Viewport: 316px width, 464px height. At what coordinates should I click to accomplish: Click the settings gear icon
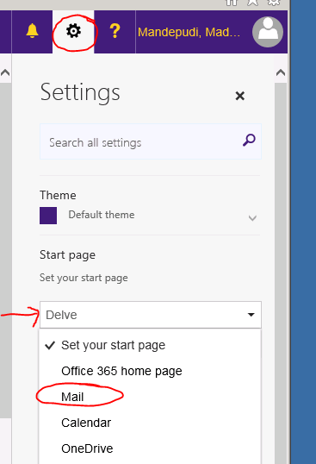73,31
